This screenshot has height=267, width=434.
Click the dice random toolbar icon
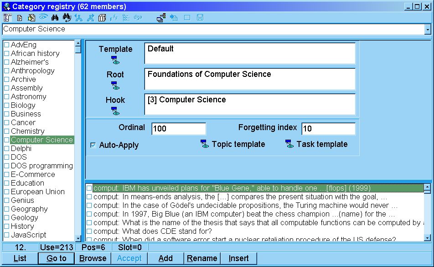tap(102, 18)
